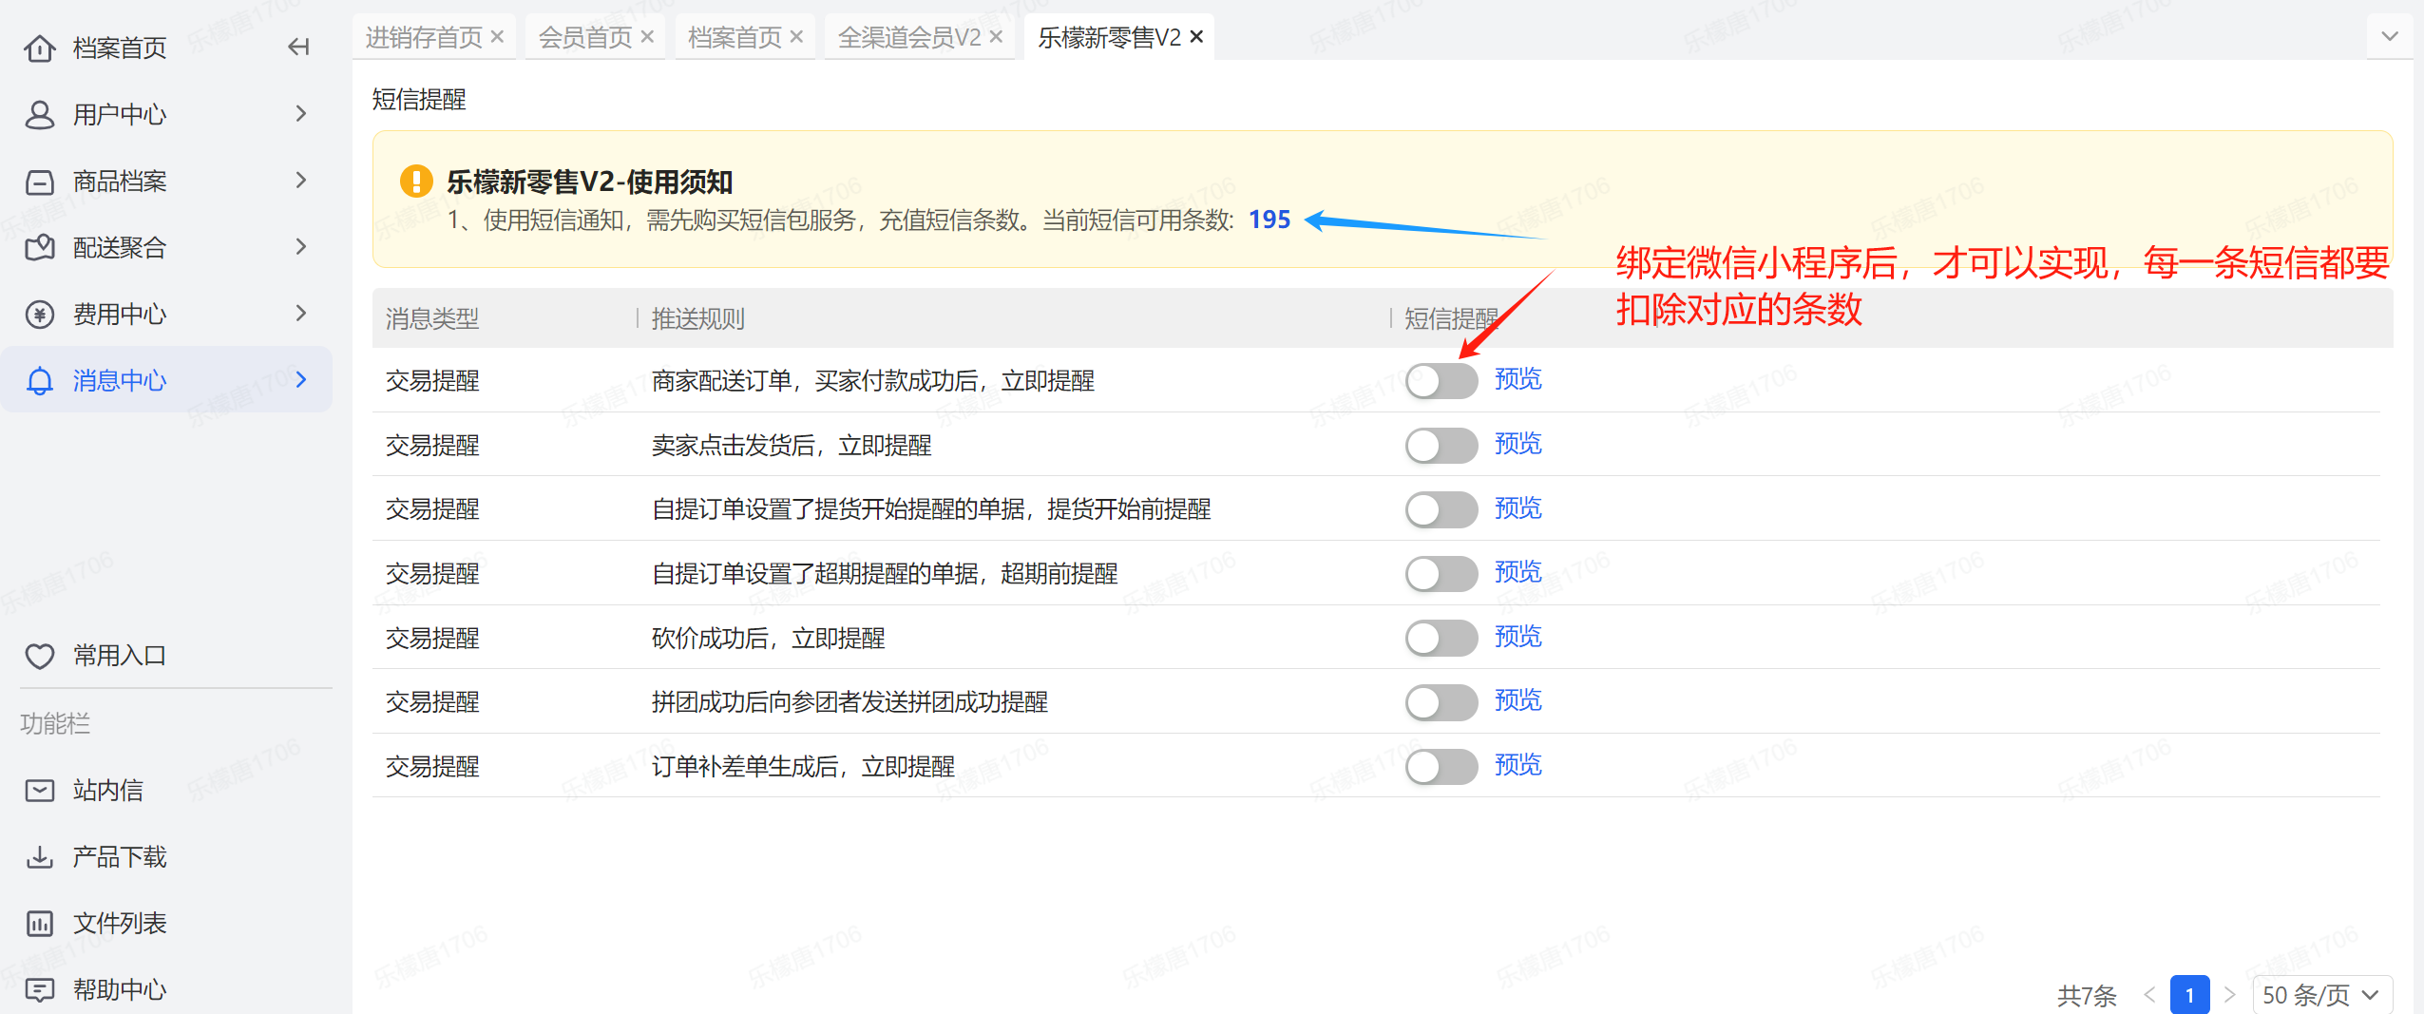Click the heart icon for 常用入口
This screenshot has width=2424, height=1014.
click(x=39, y=656)
